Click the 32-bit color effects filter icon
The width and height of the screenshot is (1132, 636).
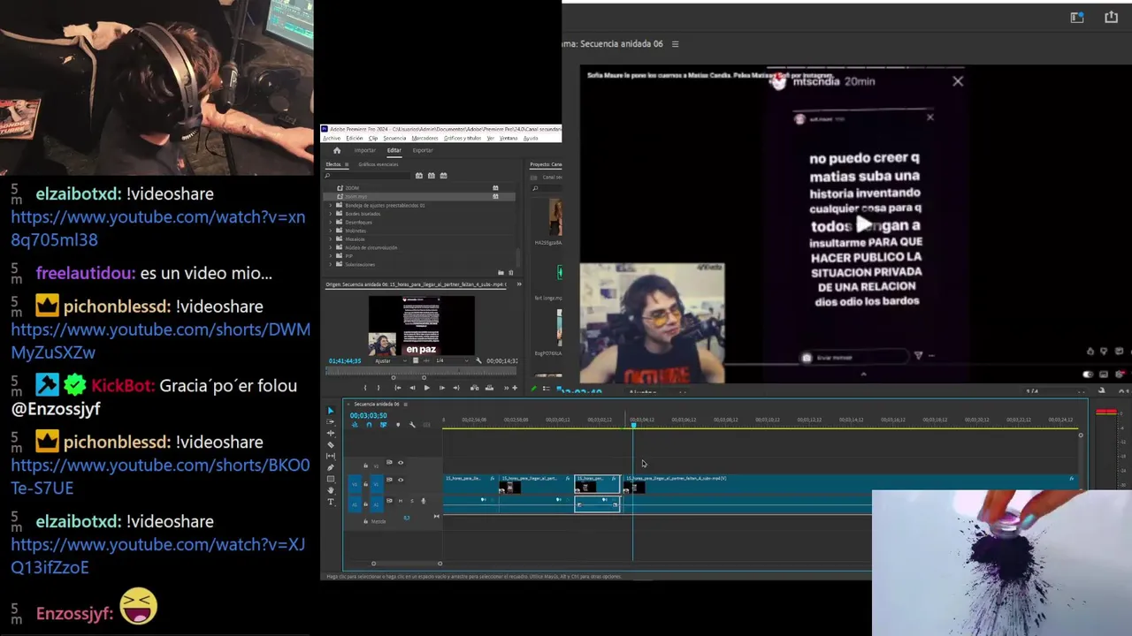point(432,176)
